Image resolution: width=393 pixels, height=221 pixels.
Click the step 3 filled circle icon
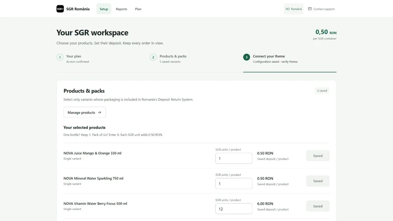tap(247, 57)
